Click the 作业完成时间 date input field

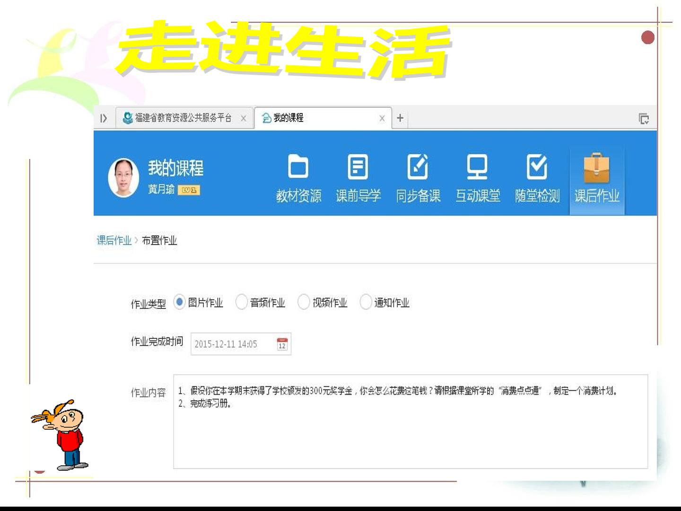click(x=241, y=344)
